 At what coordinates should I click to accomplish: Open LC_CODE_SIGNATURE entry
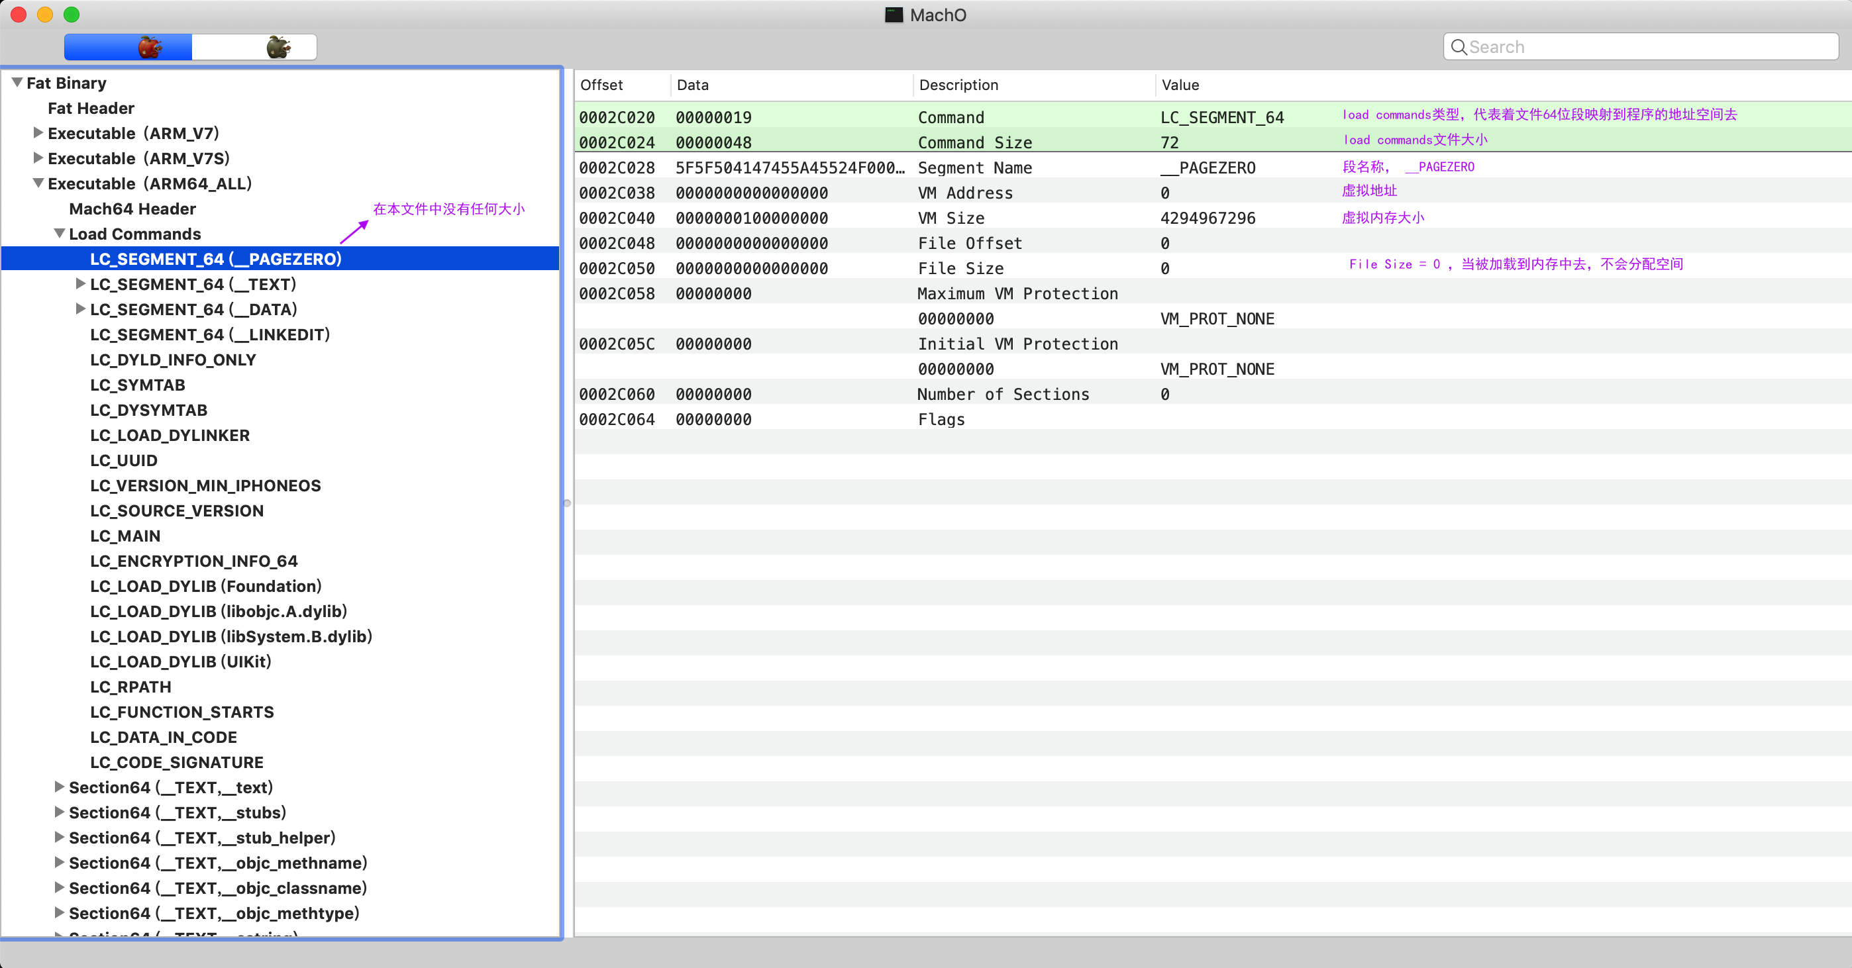(177, 763)
